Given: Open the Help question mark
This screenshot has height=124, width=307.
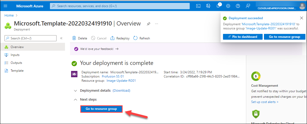Looking at the screenshot, I should pos(238,6).
